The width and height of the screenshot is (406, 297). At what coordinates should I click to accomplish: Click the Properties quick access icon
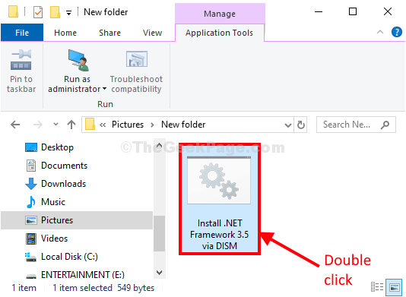pyautogui.click(x=38, y=12)
